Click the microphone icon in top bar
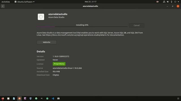This screenshot has height=101, width=181. tap(172, 2)
